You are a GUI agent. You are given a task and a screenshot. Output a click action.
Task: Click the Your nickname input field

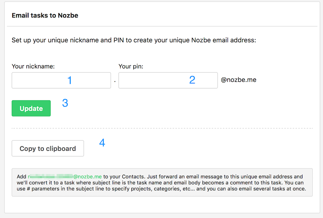(x=61, y=80)
